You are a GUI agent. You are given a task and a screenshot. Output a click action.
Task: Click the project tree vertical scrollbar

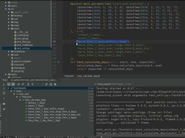(x=51, y=24)
